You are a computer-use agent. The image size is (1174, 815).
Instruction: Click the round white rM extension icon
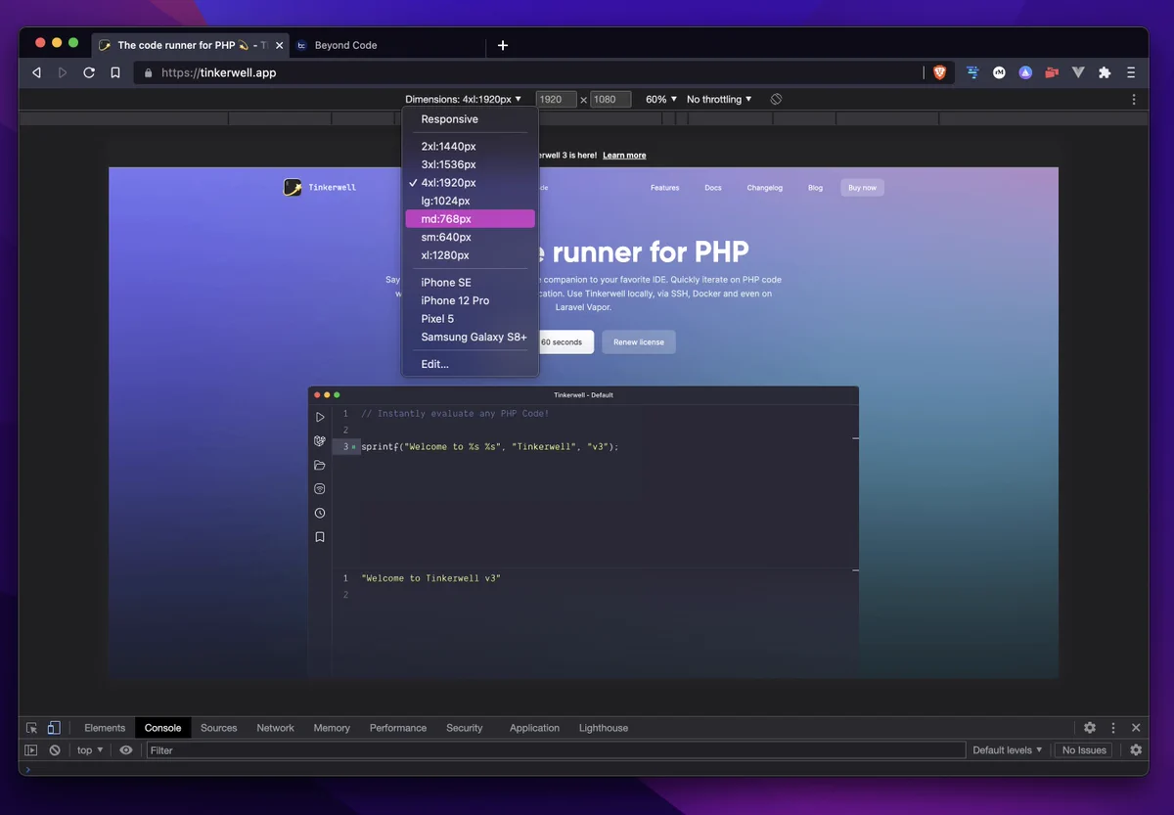pos(999,72)
